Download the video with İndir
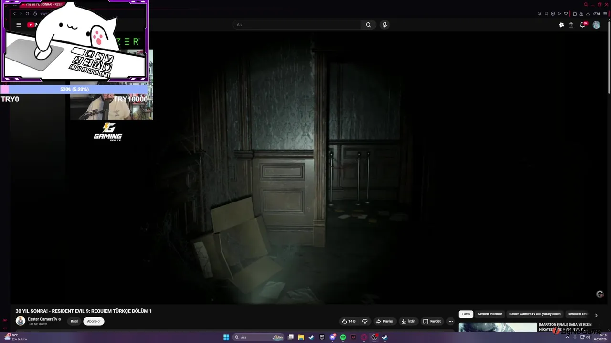611x343 pixels. [x=408, y=321]
